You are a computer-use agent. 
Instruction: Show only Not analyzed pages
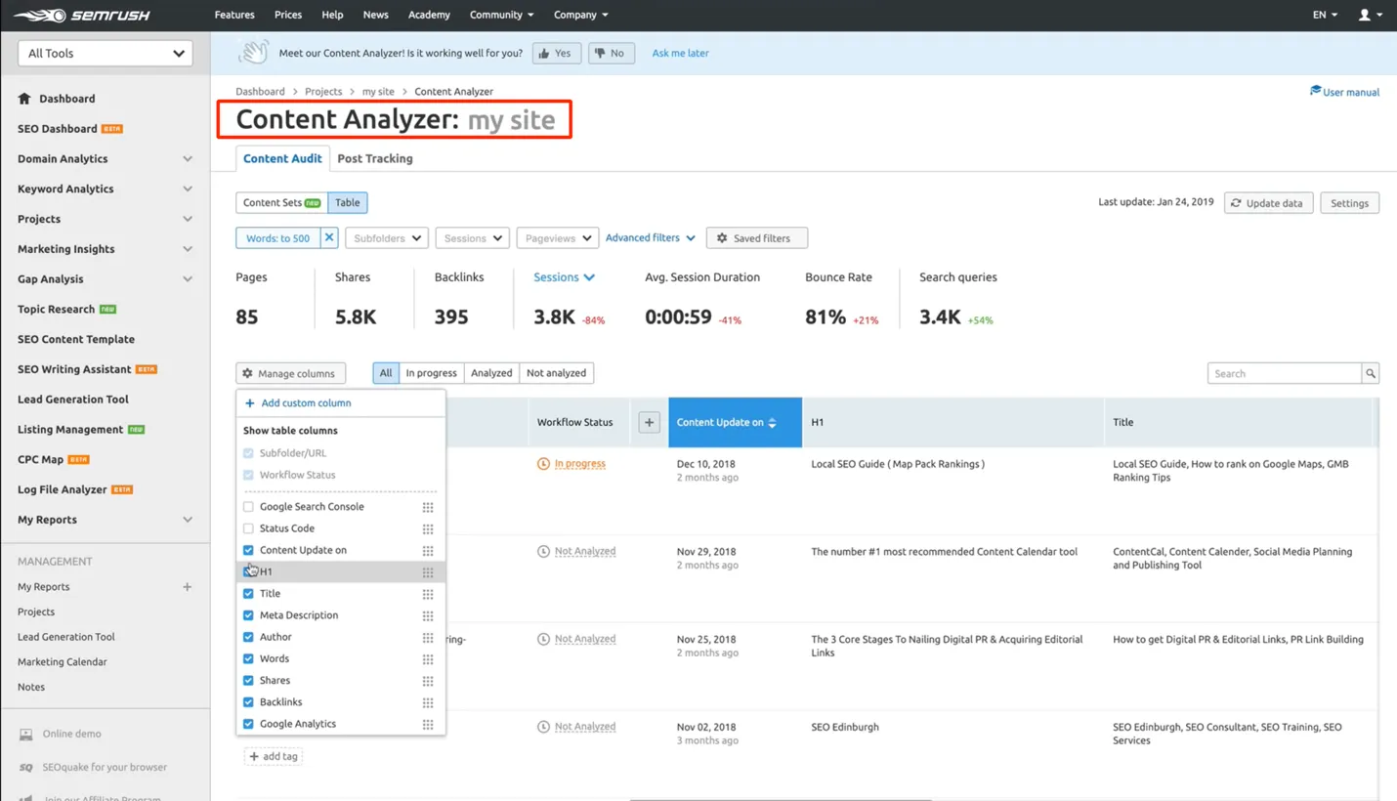click(x=557, y=373)
